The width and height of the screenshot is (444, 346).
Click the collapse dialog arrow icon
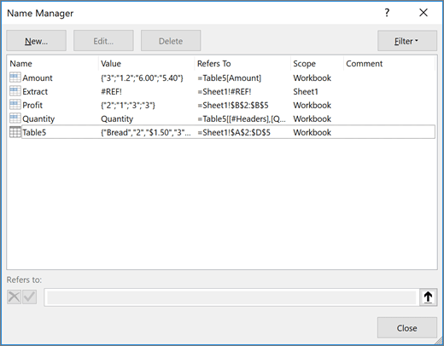(x=428, y=297)
